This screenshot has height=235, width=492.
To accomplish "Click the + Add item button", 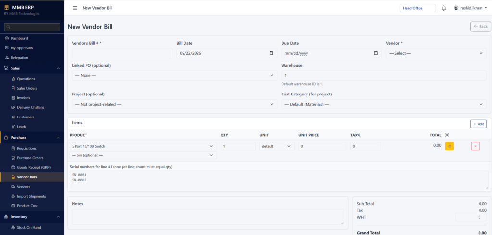I will (x=479, y=124).
